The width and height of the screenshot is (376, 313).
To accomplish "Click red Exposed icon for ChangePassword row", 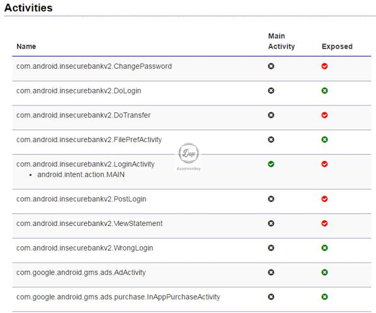I will pyautogui.click(x=324, y=66).
